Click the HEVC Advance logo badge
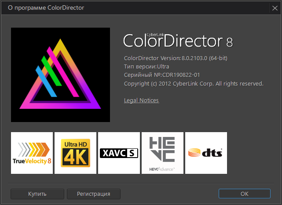The width and height of the screenshot is (282, 205). tap(162, 153)
